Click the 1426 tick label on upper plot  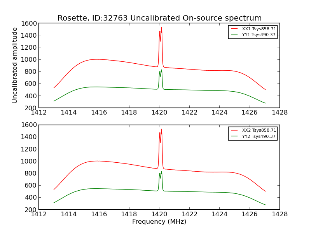(x=250, y=113)
